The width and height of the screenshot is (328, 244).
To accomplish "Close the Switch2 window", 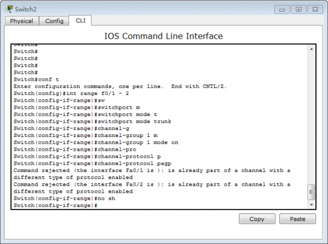I will [315, 10].
